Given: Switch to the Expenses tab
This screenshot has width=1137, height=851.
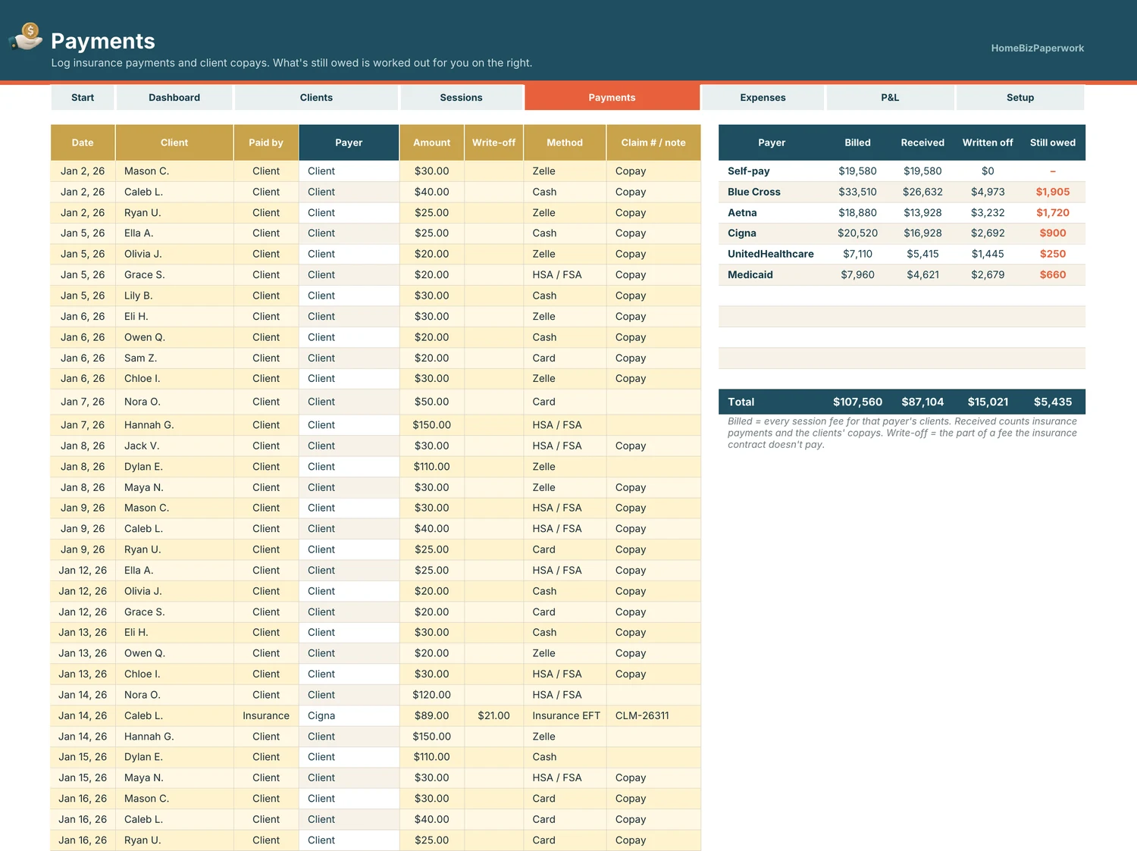Looking at the screenshot, I should (763, 98).
